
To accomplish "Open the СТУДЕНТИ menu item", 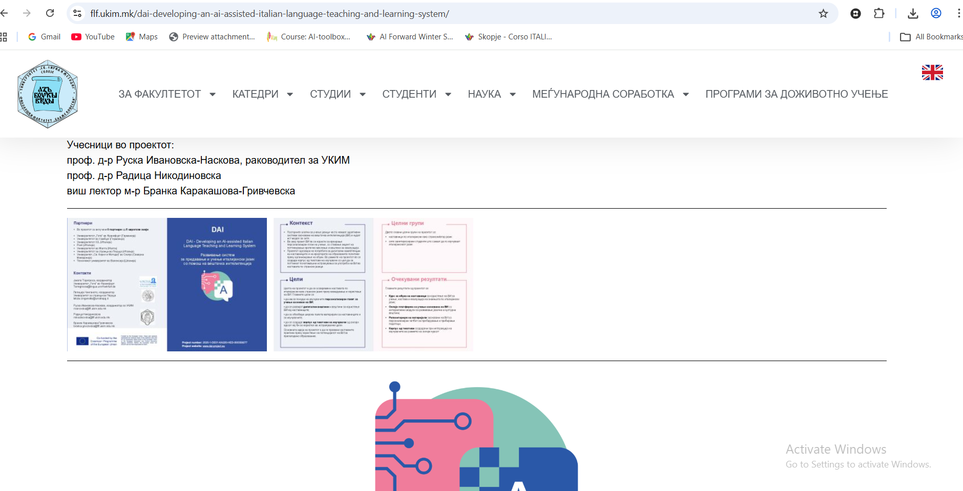I will pos(409,94).
